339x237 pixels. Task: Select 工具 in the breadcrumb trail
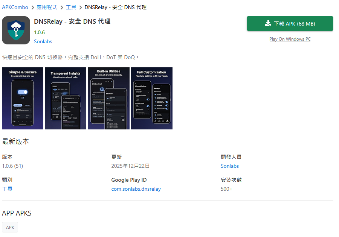click(x=71, y=7)
